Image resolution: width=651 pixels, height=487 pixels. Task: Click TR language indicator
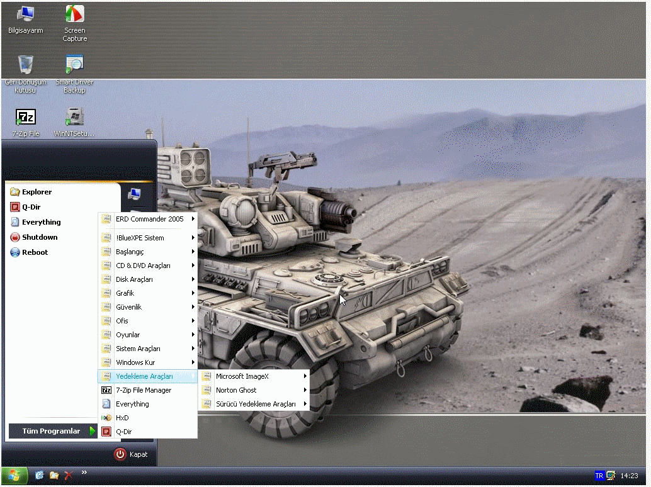pyautogui.click(x=599, y=476)
